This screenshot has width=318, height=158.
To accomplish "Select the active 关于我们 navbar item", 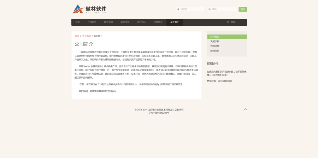I will click(175, 22).
